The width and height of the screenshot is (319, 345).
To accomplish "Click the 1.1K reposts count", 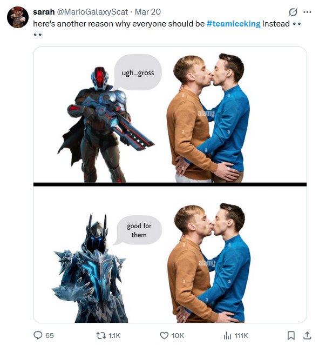I will pyautogui.click(x=114, y=336).
